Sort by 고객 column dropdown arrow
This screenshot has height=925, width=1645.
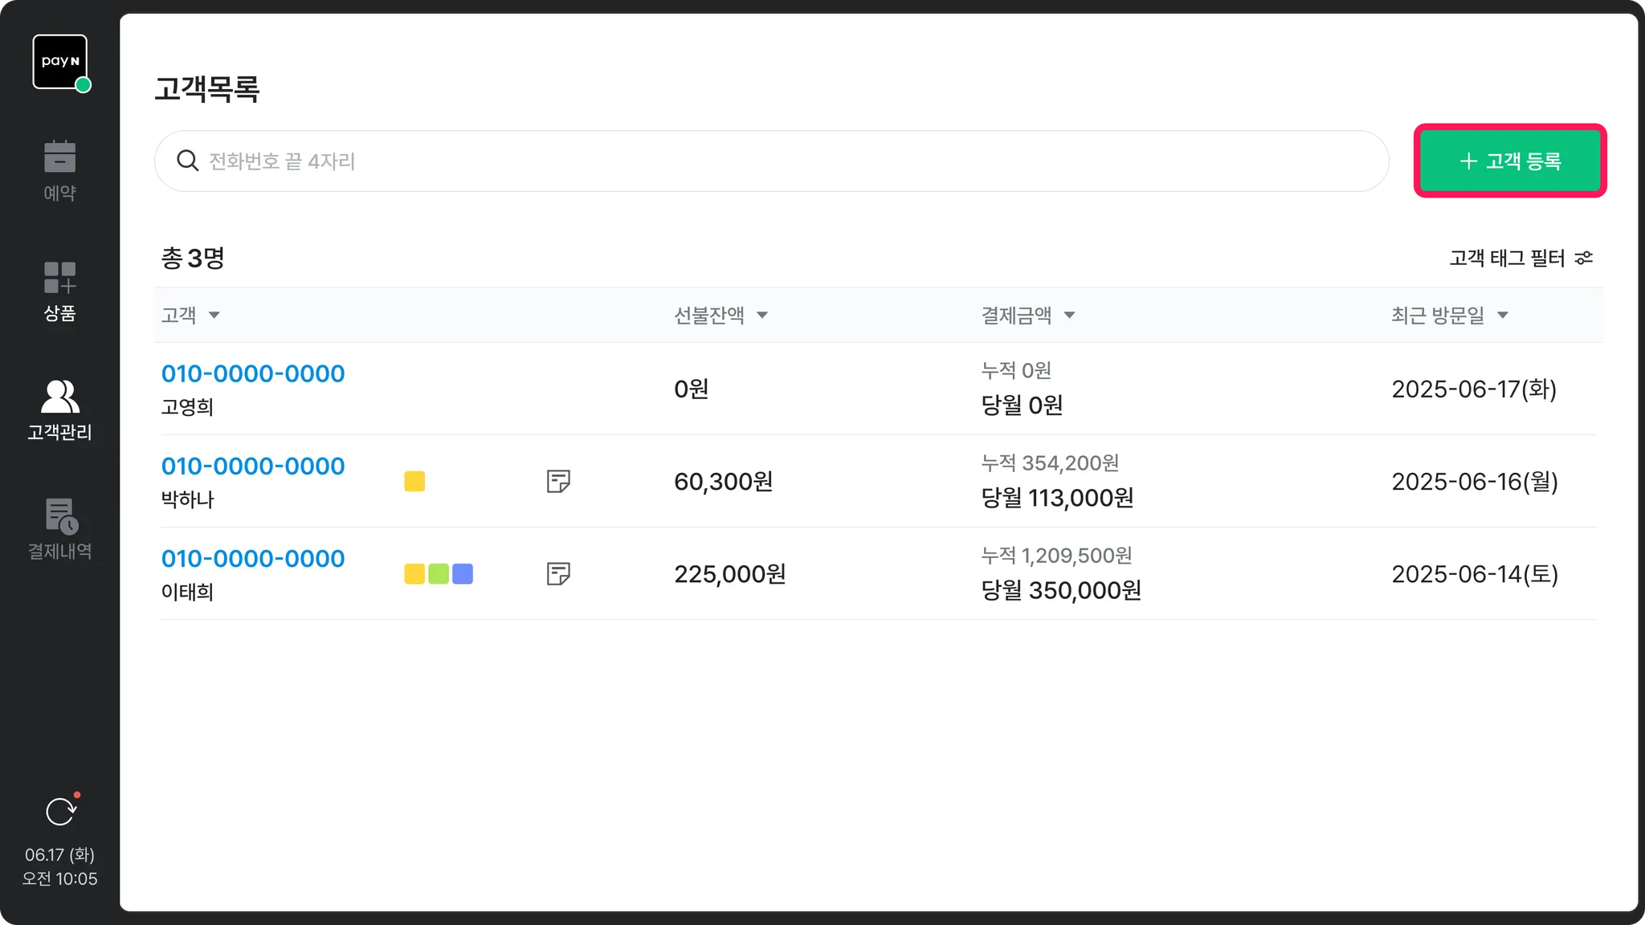coord(214,316)
